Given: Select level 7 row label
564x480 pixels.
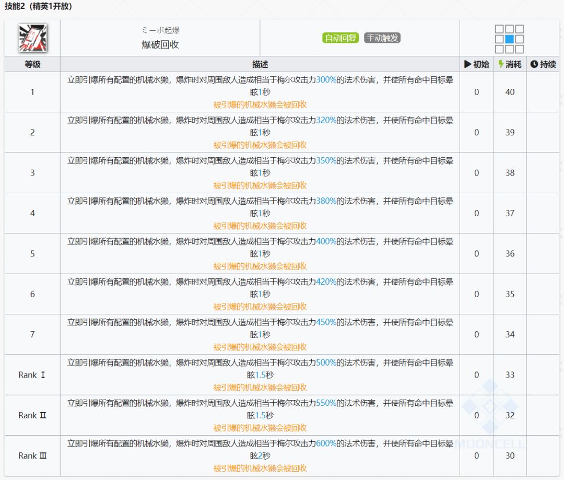Looking at the screenshot, I should point(32,335).
